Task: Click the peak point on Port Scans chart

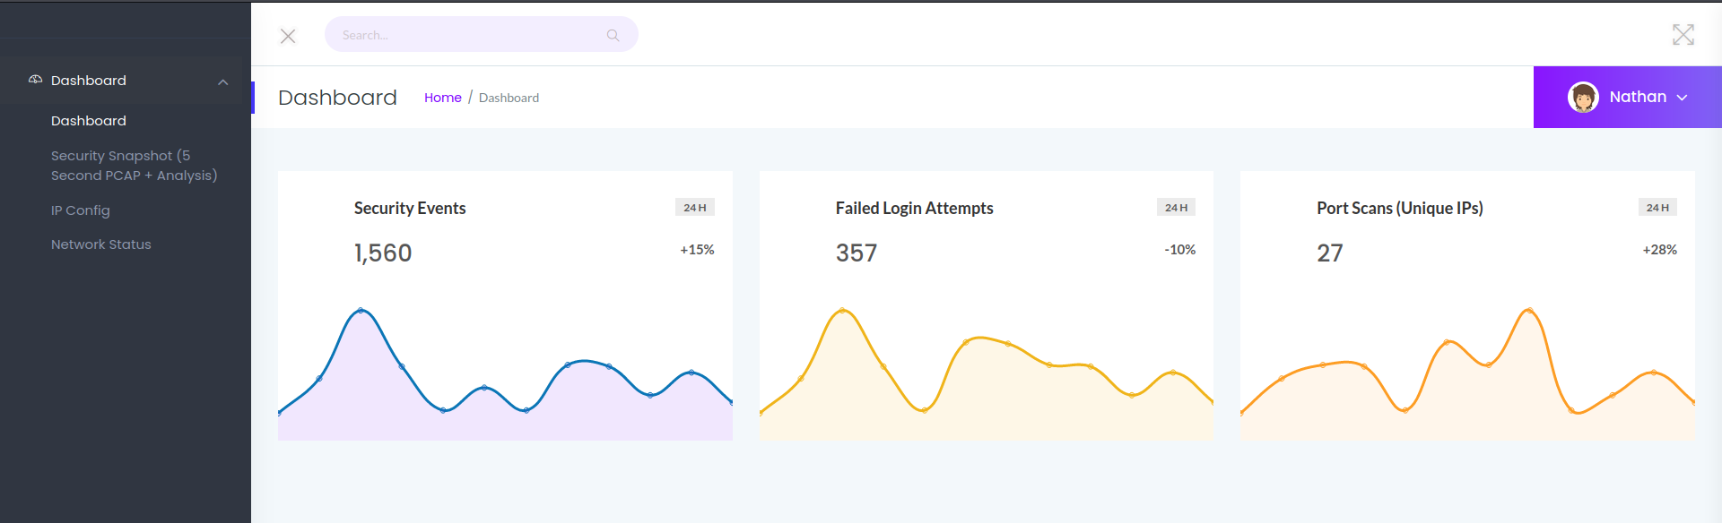Action: point(1529,311)
